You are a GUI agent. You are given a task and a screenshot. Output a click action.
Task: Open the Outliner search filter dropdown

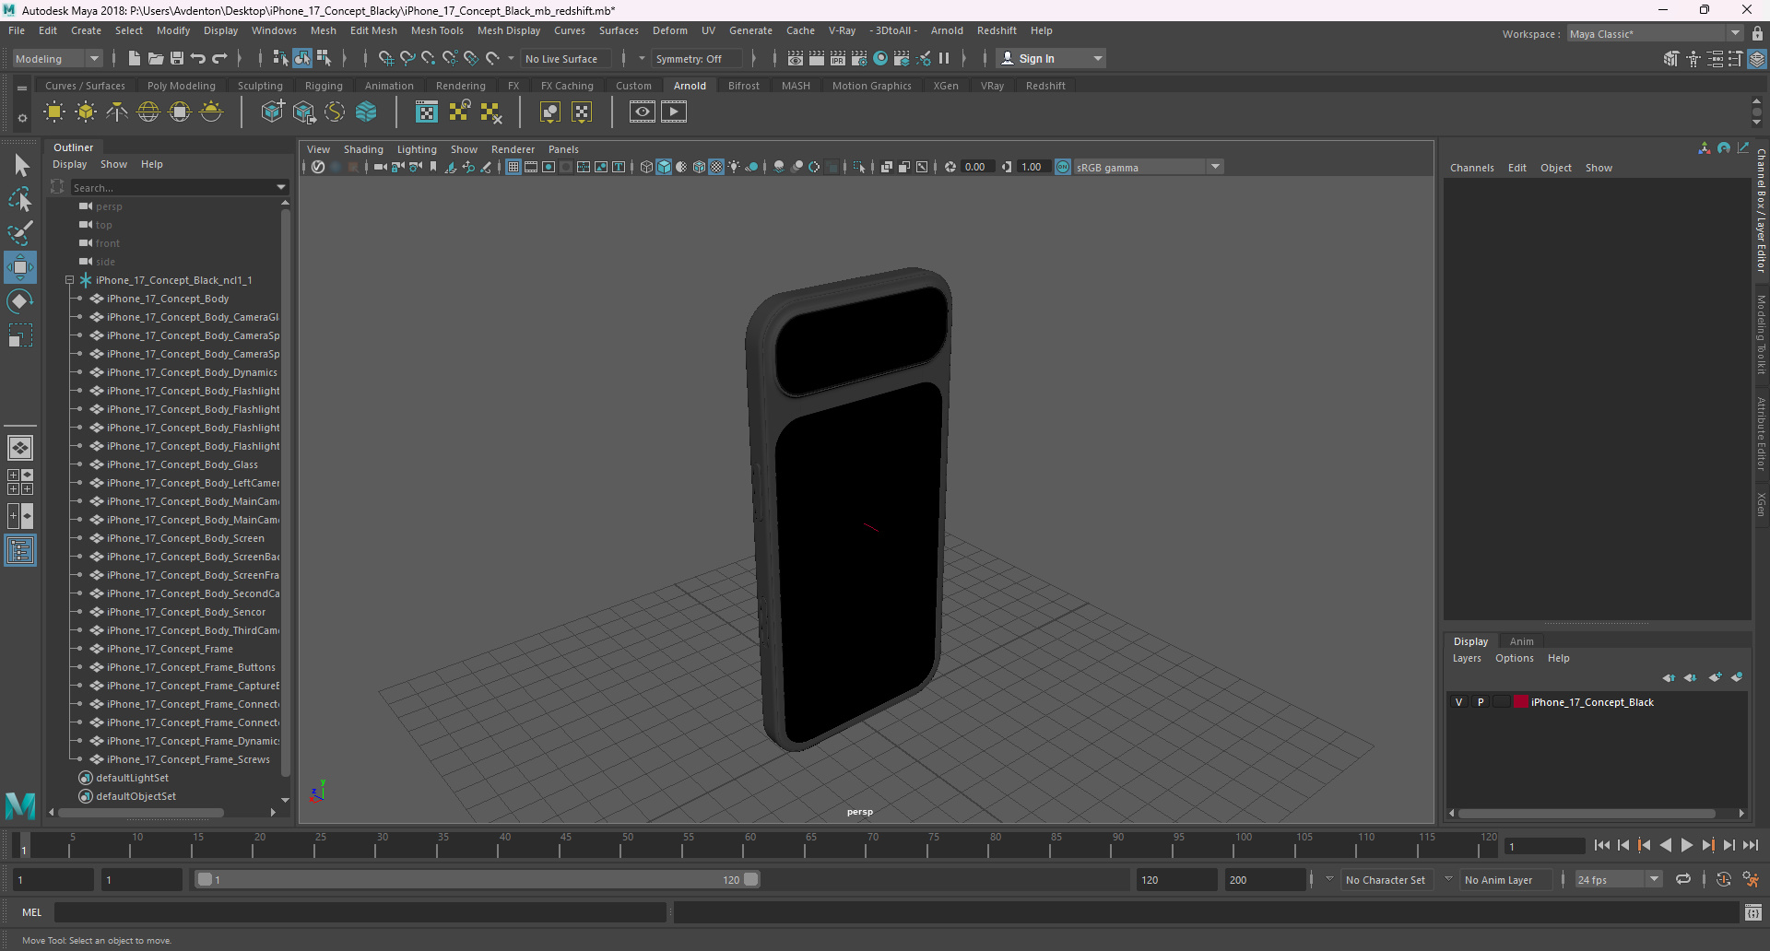pos(281,187)
